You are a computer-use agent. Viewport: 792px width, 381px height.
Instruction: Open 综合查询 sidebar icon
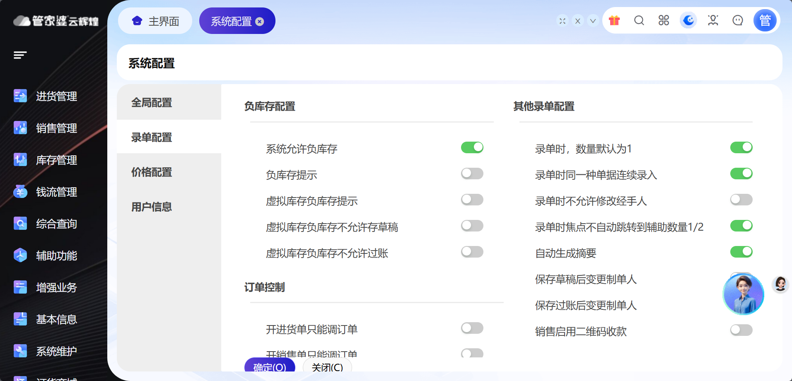20,224
